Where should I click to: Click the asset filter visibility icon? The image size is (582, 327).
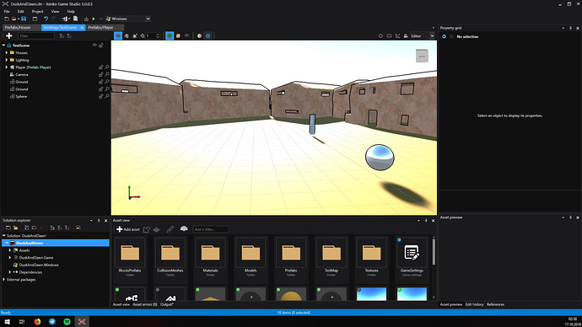click(x=184, y=229)
